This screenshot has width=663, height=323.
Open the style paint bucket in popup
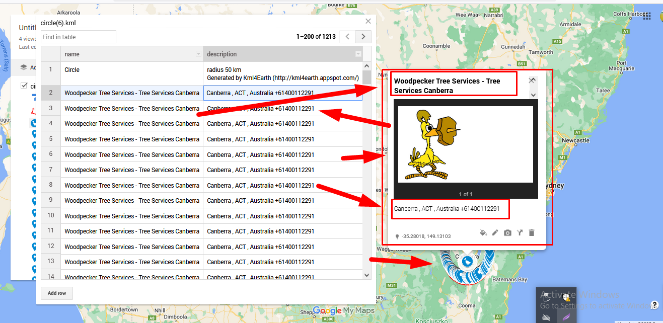[483, 232]
